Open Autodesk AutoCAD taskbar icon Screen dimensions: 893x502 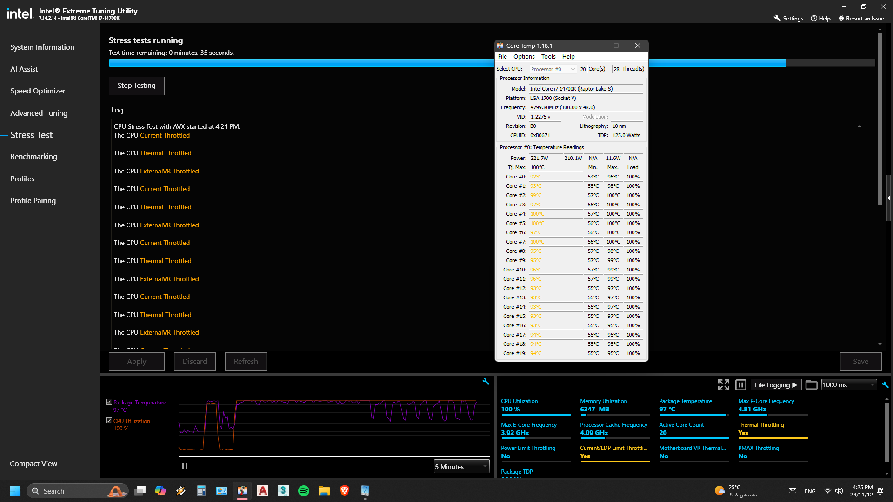point(263,491)
